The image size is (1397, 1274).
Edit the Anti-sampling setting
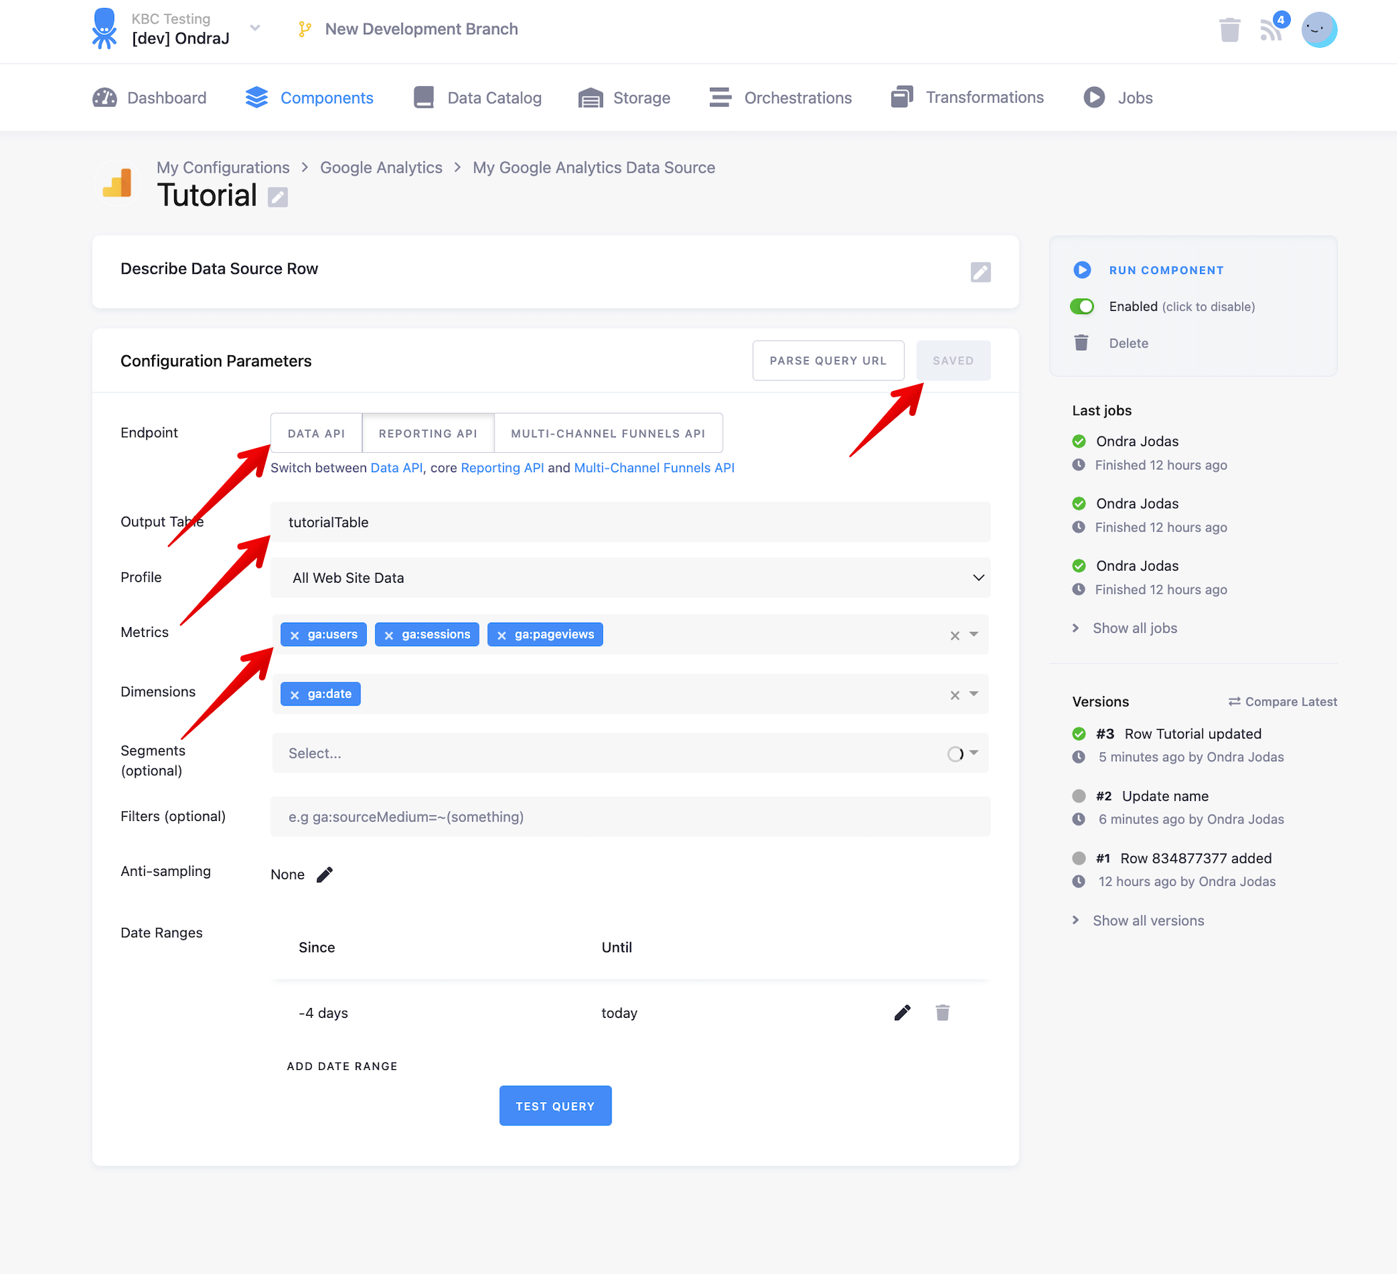click(x=325, y=875)
